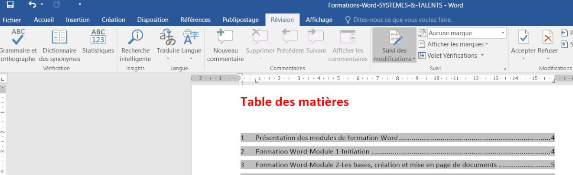Add a Nouveau commentaire
Viewport: 573px width, 175px height.
click(225, 46)
